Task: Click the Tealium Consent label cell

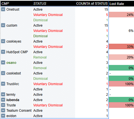Action: tap(19, 111)
